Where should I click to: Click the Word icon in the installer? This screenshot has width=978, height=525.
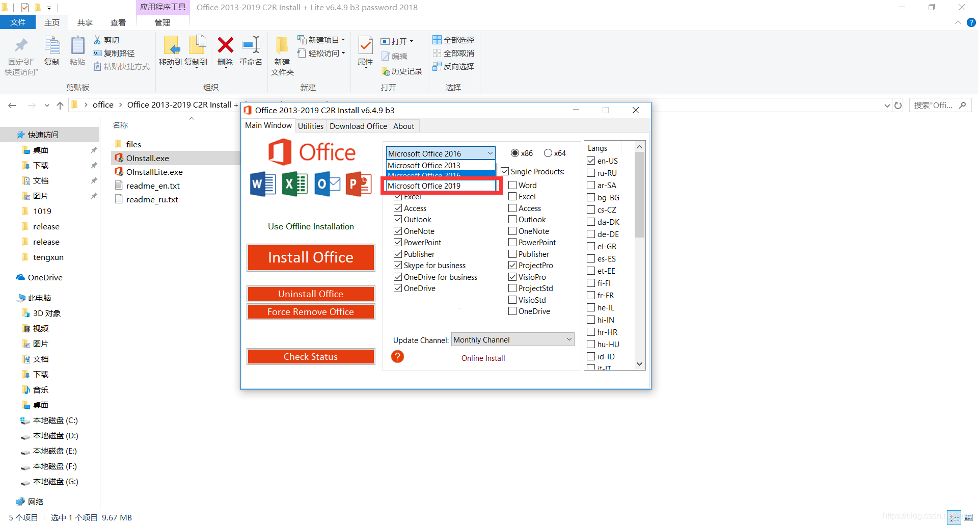(x=263, y=184)
